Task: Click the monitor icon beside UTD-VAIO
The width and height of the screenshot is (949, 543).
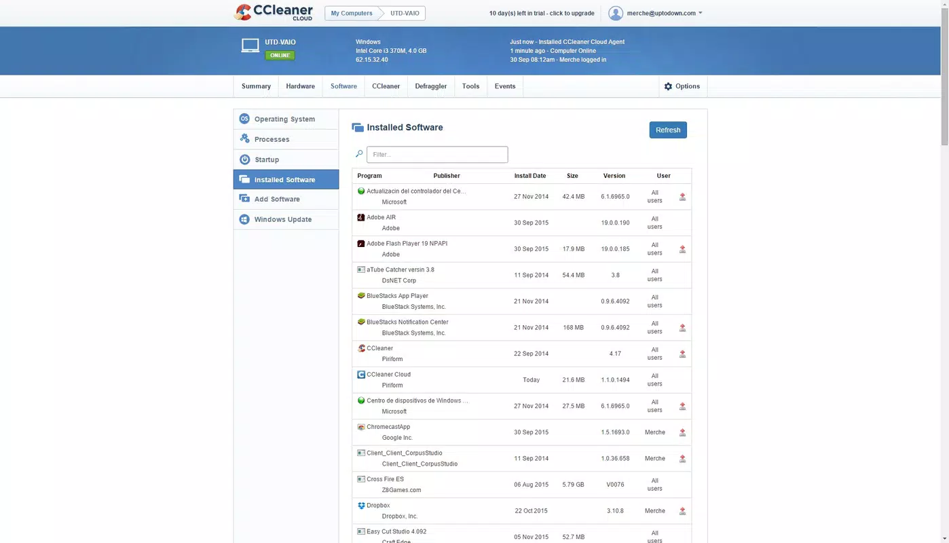Action: tap(250, 45)
